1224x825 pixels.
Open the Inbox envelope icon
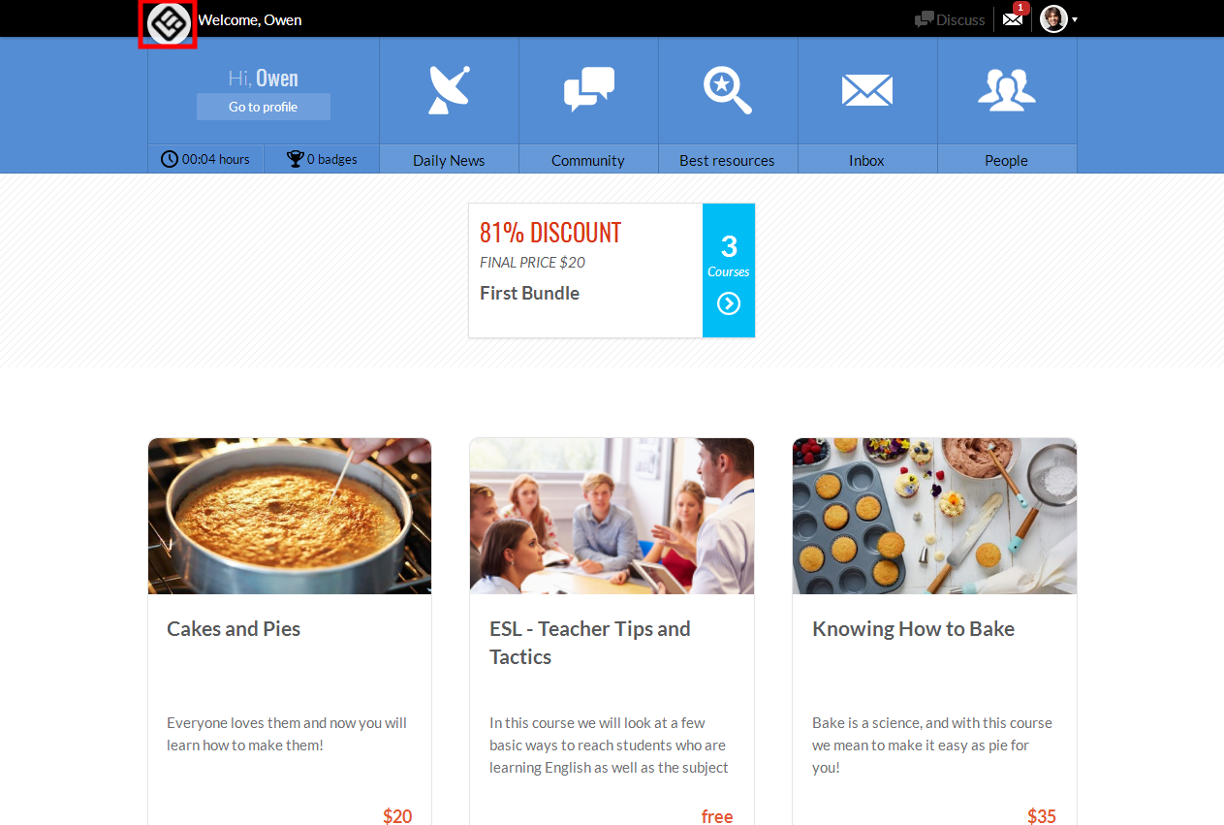pos(867,91)
